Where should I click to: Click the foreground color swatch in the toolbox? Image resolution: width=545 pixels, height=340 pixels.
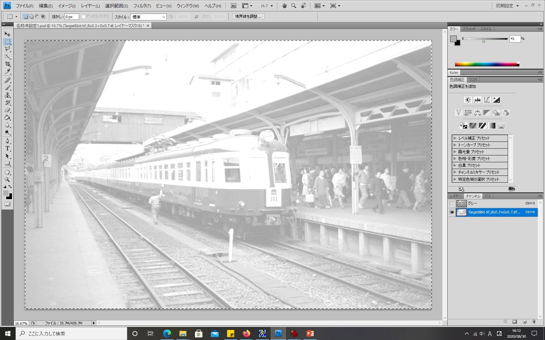tap(6, 193)
